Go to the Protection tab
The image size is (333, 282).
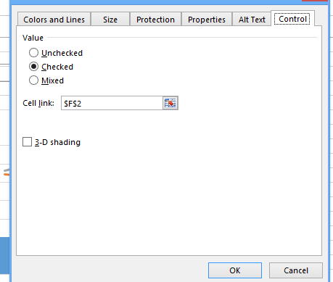point(155,20)
